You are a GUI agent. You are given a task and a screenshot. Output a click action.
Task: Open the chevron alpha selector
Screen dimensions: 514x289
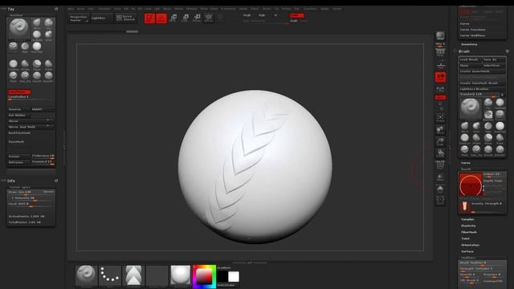tap(133, 275)
